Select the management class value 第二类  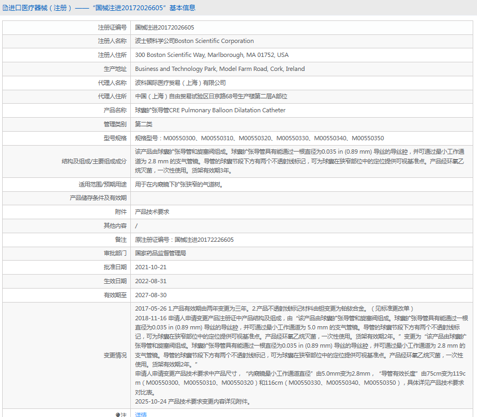144,124
